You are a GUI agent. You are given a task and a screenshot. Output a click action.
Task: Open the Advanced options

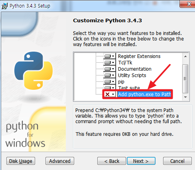[x=60, y=161]
